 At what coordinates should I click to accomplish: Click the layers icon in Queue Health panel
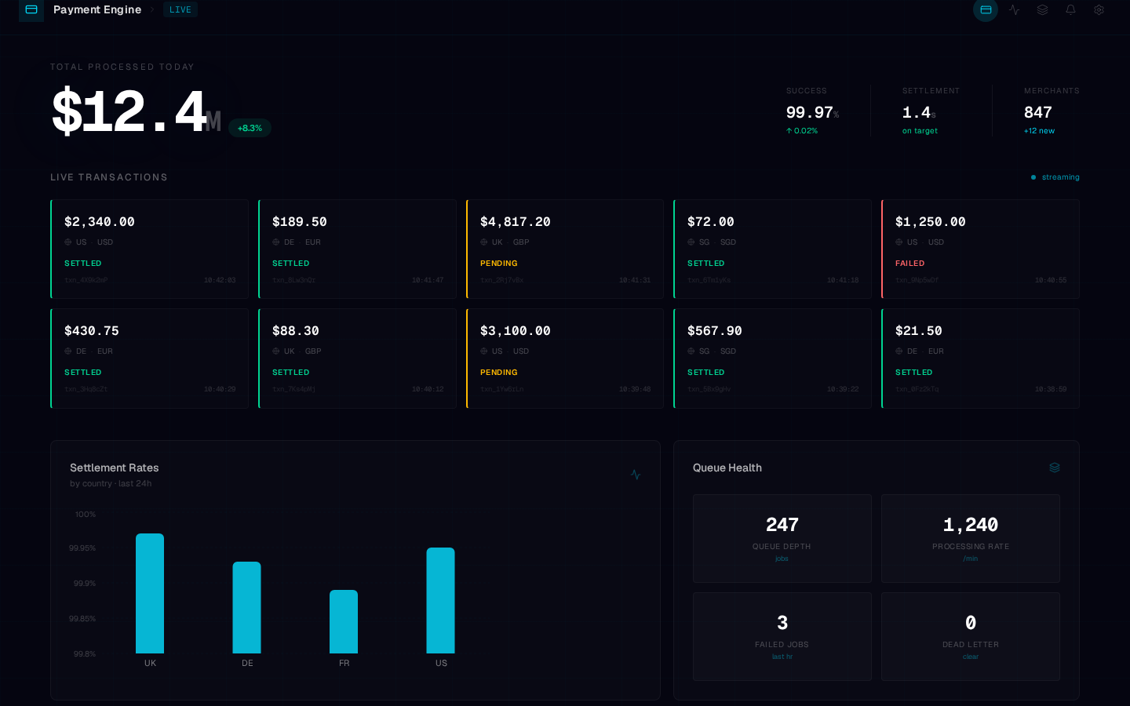tap(1055, 468)
